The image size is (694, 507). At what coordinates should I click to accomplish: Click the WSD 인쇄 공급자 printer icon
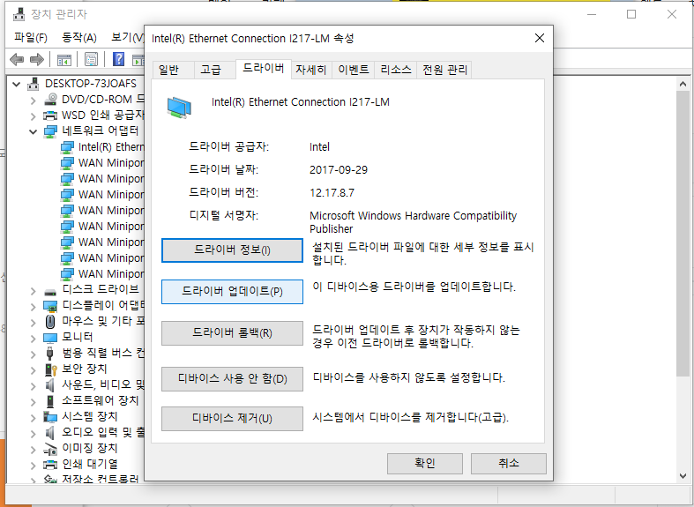coord(50,116)
